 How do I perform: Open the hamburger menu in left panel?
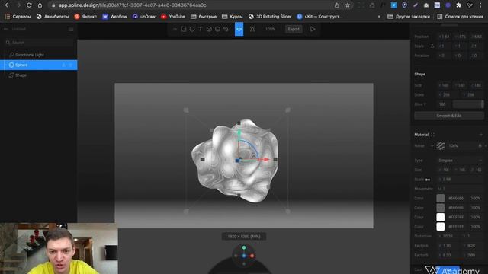[71, 29]
